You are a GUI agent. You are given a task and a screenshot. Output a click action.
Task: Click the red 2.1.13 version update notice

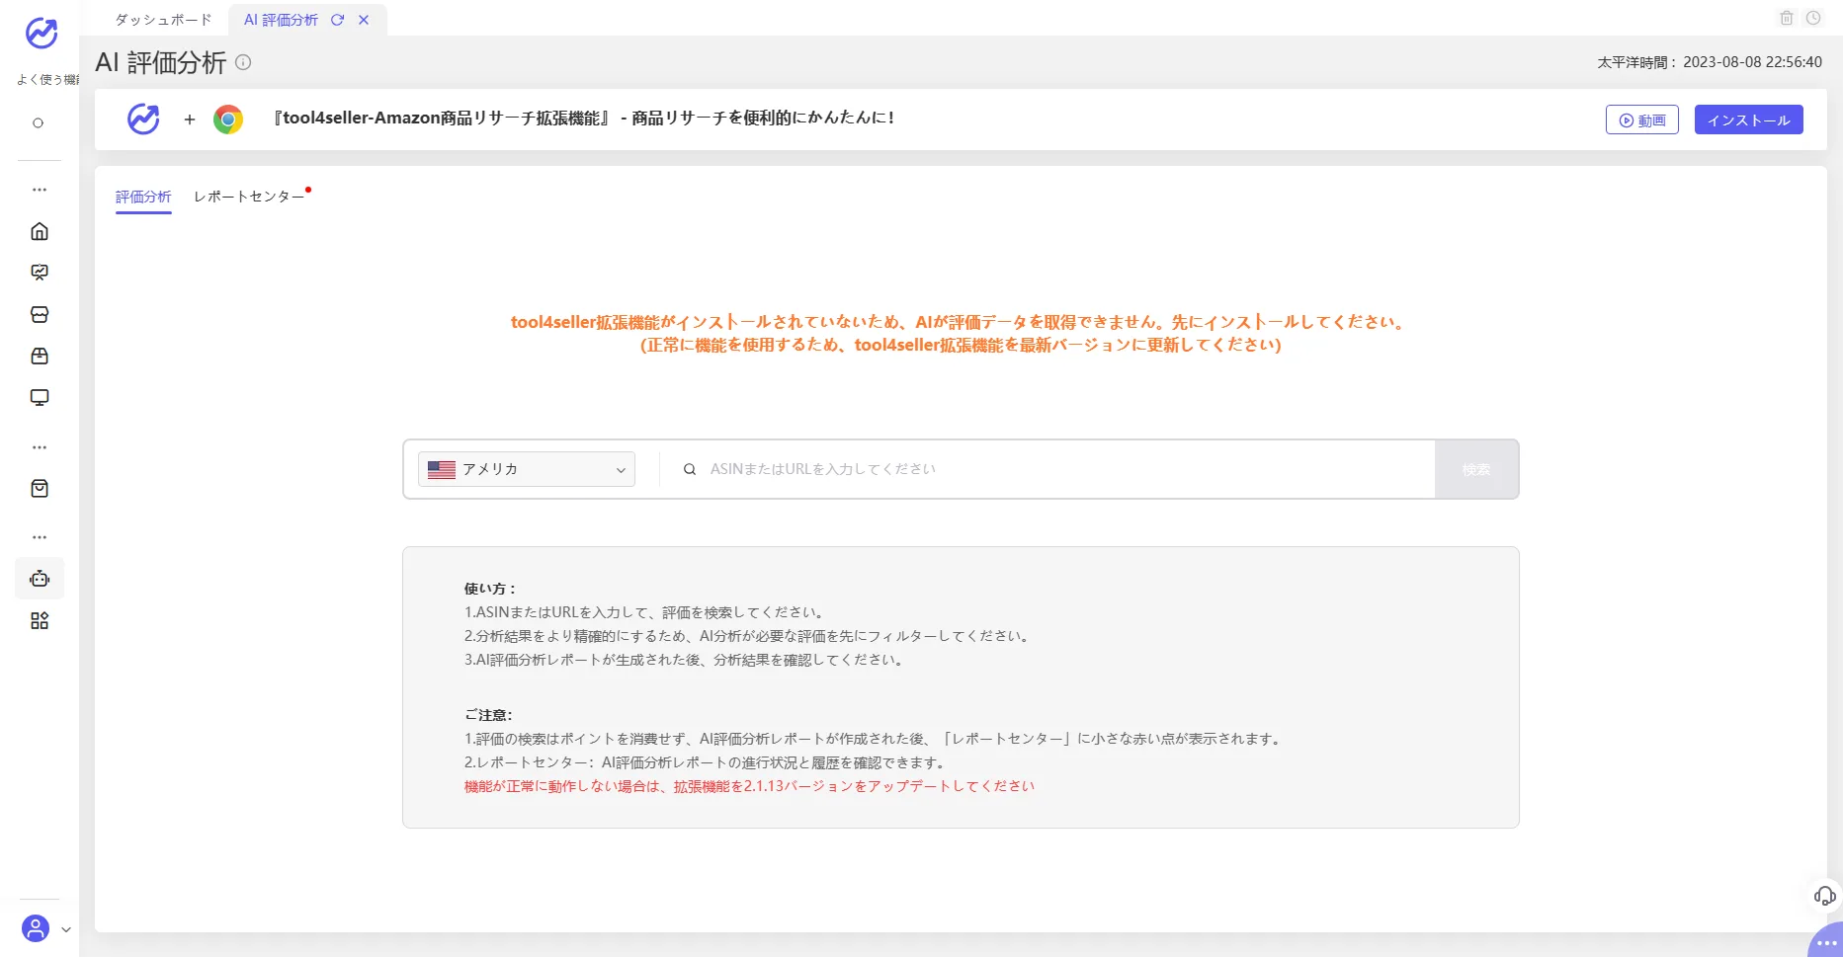pyautogui.click(x=749, y=786)
